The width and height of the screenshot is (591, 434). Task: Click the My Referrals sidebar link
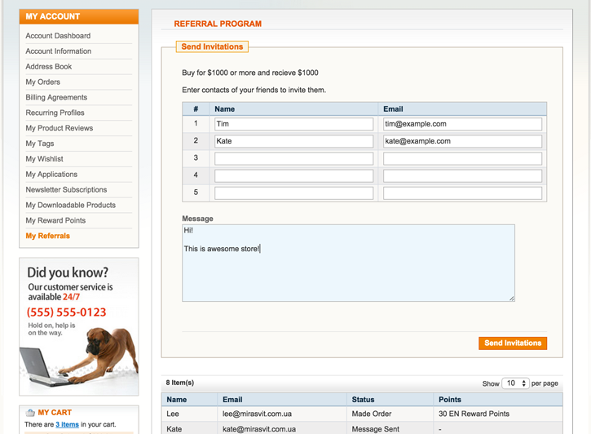point(47,236)
